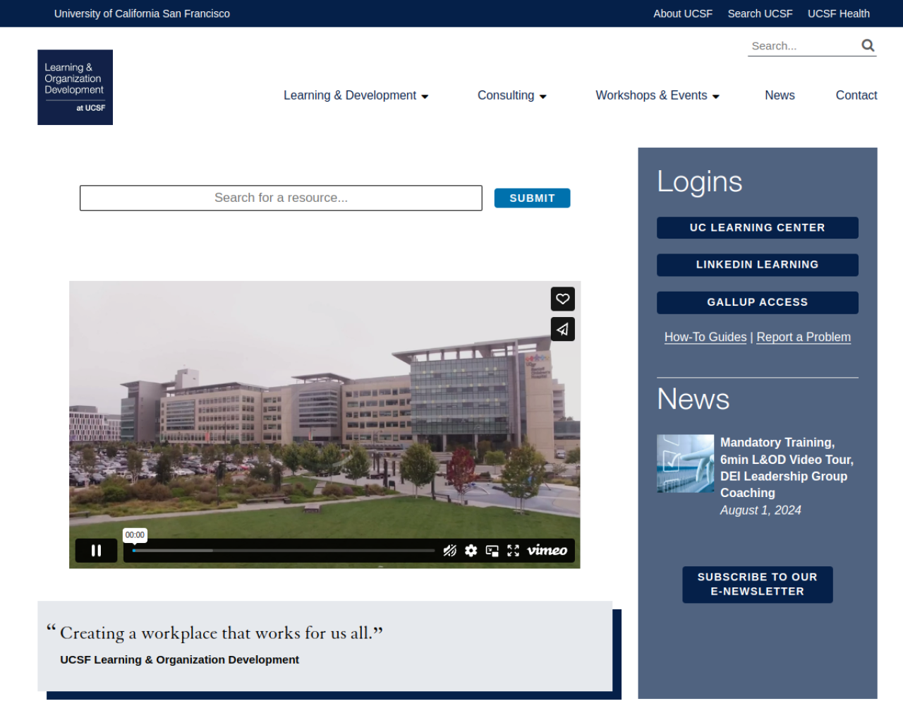Unmute the video using volume icon
903x723 pixels.
tap(449, 551)
